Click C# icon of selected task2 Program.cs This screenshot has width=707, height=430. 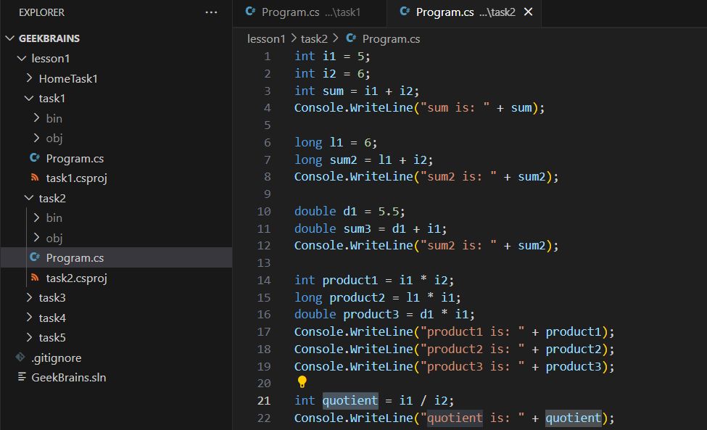(x=35, y=257)
